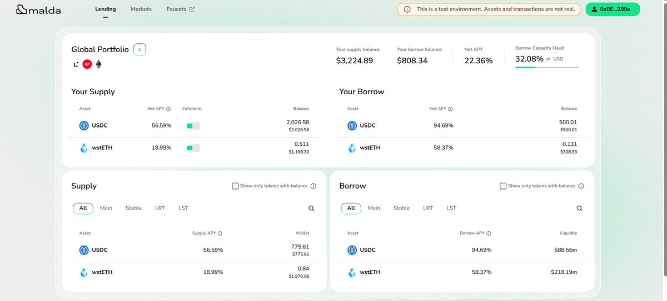Enable Show only tokens with balance in the Supply panel
667x301 pixels.
pos(235,186)
